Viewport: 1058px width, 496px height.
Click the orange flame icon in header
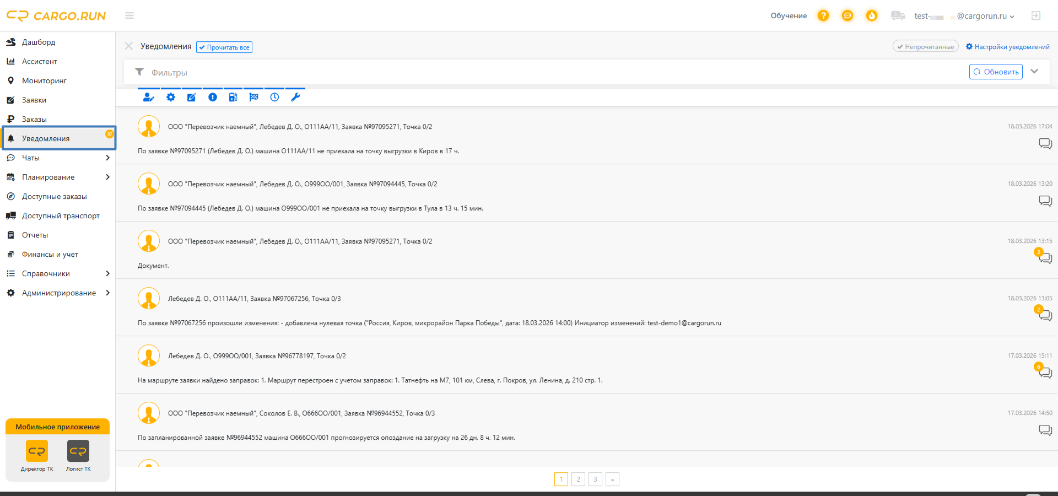872,15
